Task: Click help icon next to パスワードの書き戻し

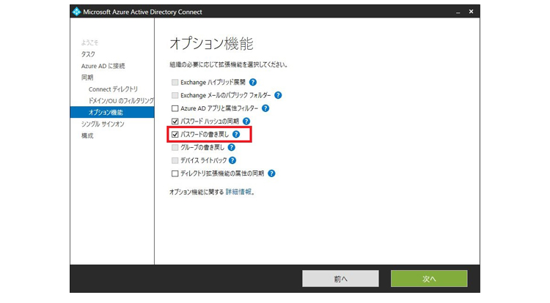Action: (x=236, y=135)
